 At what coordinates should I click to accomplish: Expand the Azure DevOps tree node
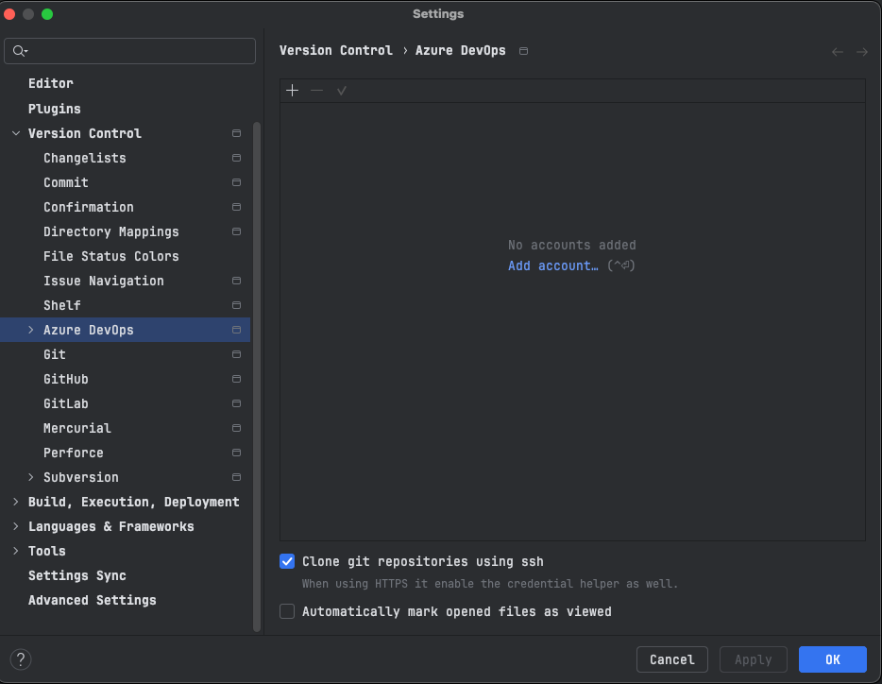pos(31,330)
